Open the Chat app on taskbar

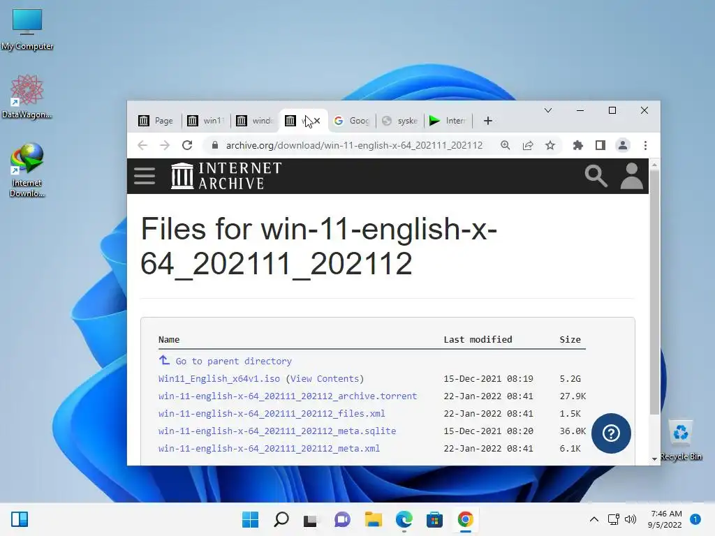click(x=342, y=519)
